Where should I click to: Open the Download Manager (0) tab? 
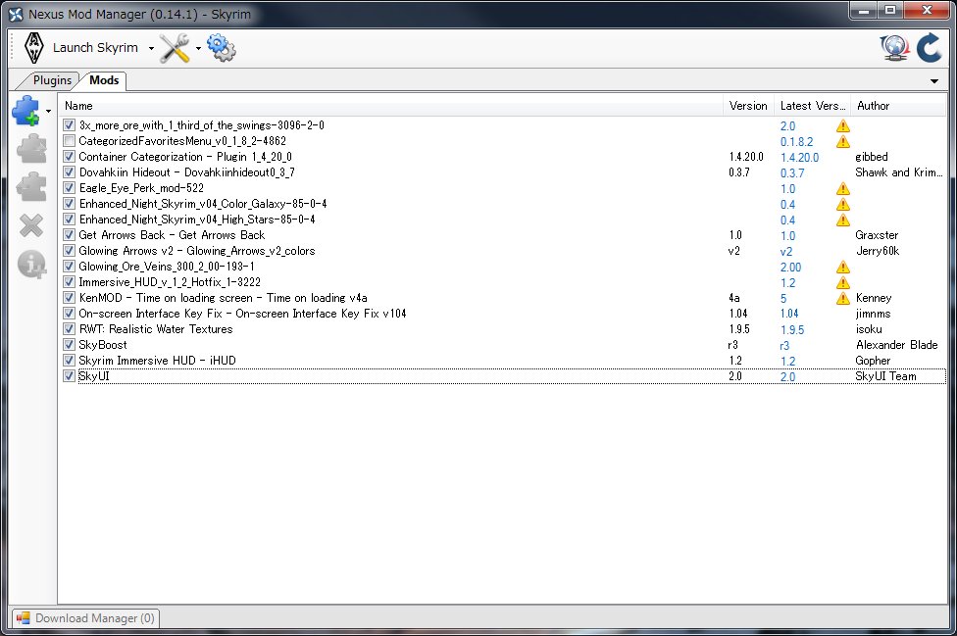pyautogui.click(x=85, y=618)
